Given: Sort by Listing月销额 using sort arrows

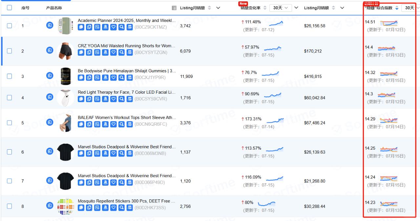Looking at the screenshot, I should [334, 8].
